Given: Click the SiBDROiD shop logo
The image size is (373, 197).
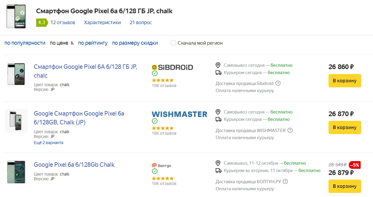Looking at the screenshot, I should pos(172,67).
